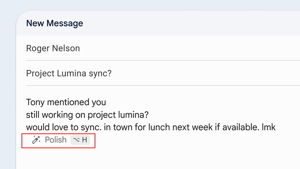Image resolution: width=300 pixels, height=169 pixels.
Task: Click the Option H shortcut badge
Action: click(x=80, y=140)
